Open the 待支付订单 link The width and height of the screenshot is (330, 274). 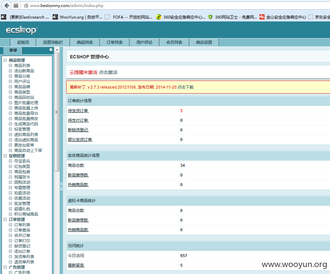point(78,120)
